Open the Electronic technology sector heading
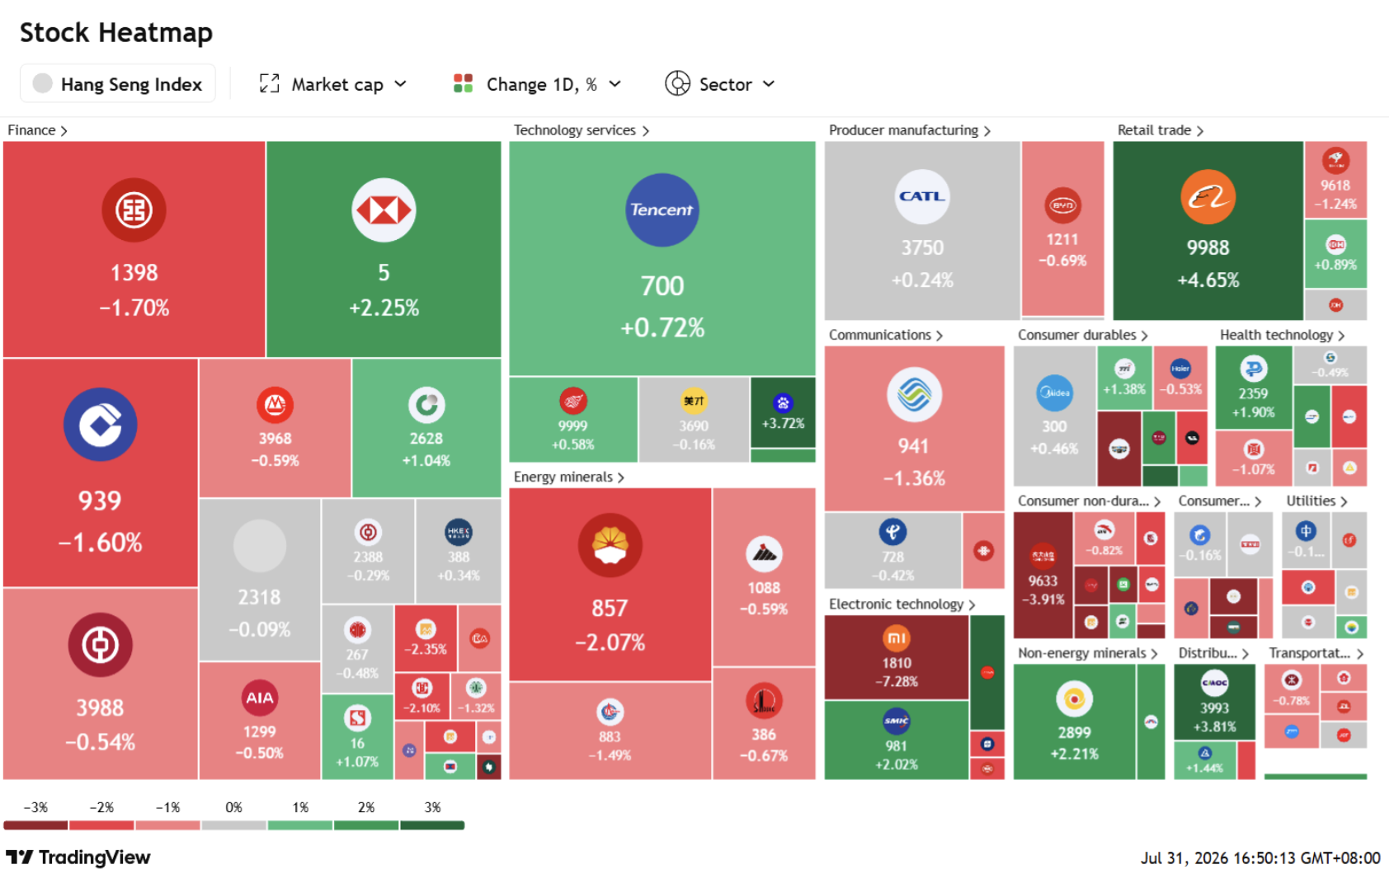 [902, 604]
